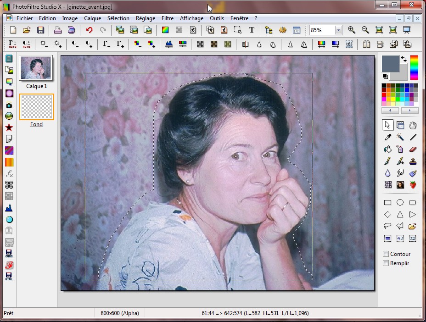This screenshot has height=322, width=426.
Task: Select the Triangle selection shape
Action: 400,215
